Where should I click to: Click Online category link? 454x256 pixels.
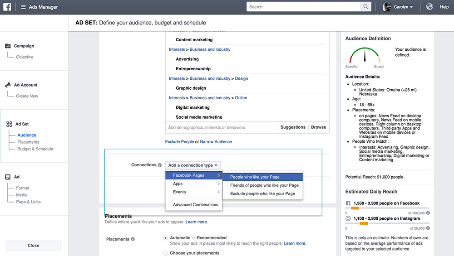241,98
